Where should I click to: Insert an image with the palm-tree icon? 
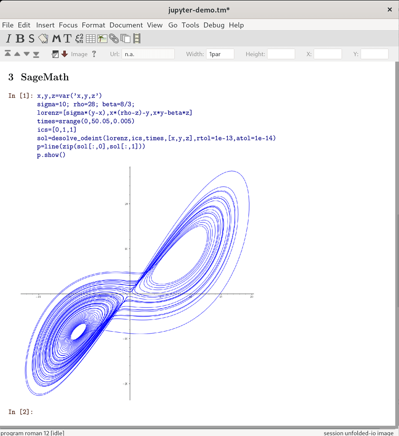click(102, 39)
